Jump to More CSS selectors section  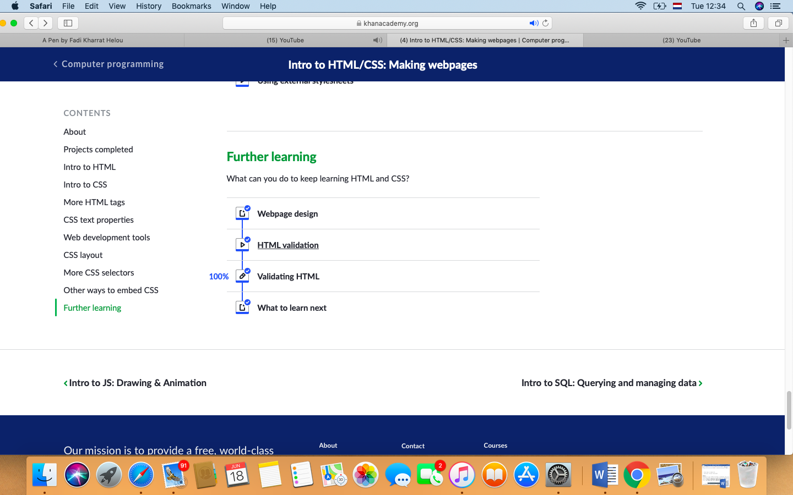99,272
